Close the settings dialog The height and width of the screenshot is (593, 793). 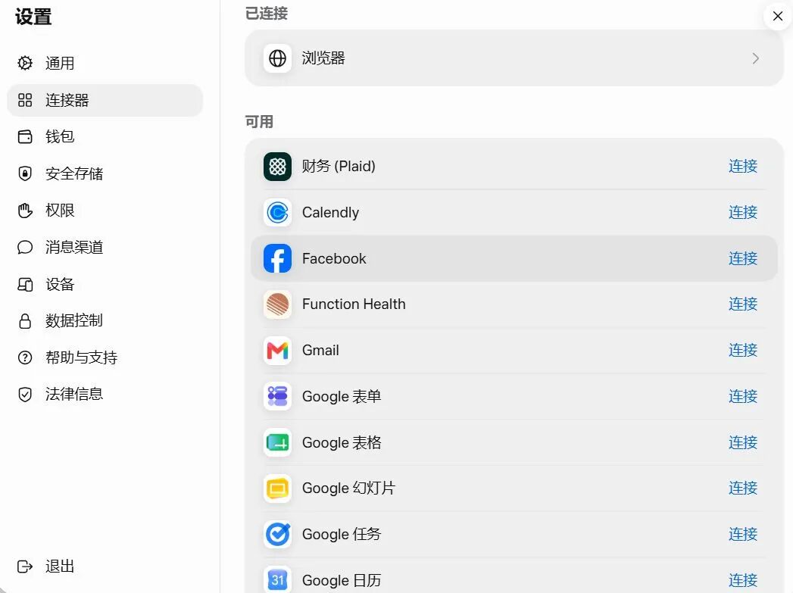coord(778,16)
